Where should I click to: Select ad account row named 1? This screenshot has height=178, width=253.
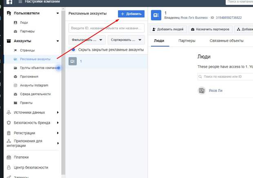(x=107, y=61)
